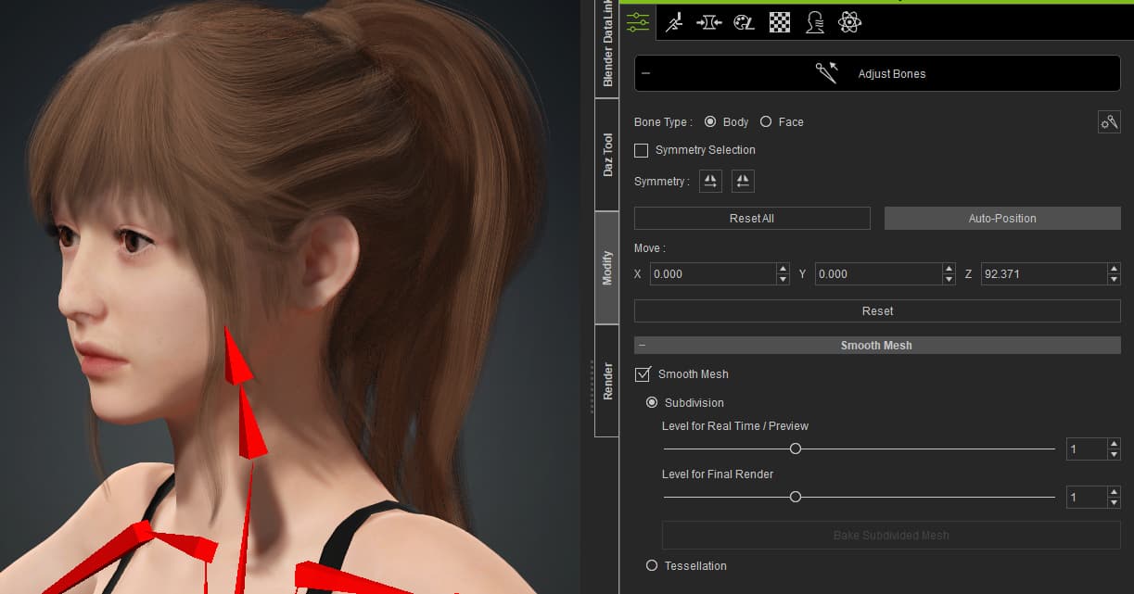Open the material palette icon tab
The image size is (1134, 594).
click(744, 22)
